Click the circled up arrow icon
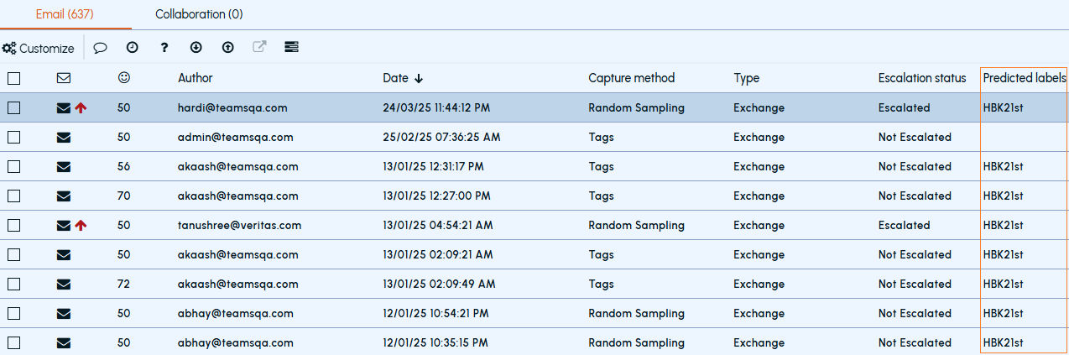Viewport: 1069px width, 355px height. [x=227, y=48]
